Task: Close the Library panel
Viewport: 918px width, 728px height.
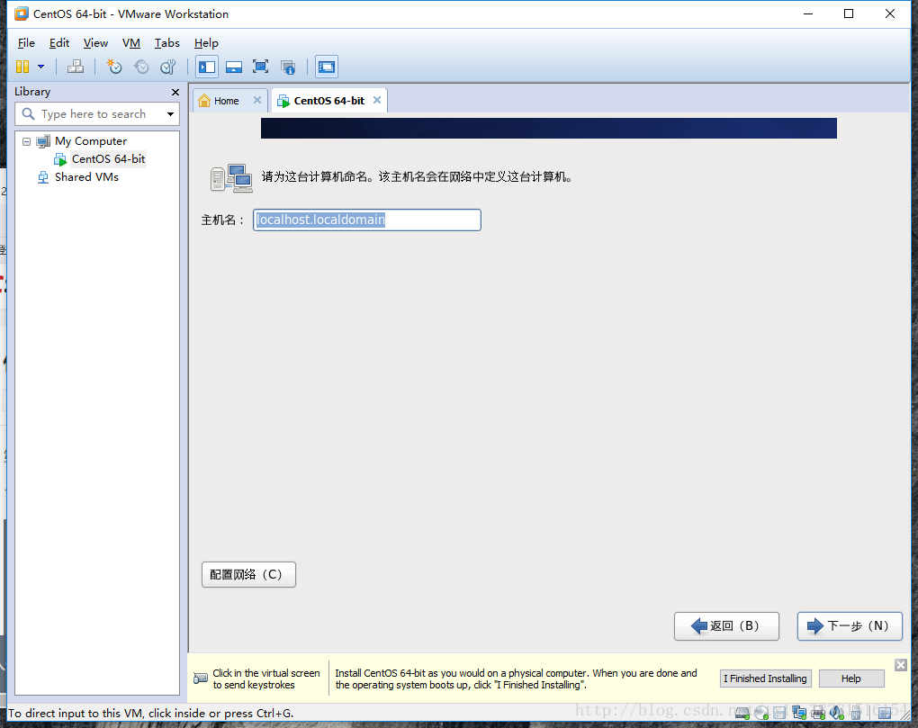Action: [x=175, y=92]
